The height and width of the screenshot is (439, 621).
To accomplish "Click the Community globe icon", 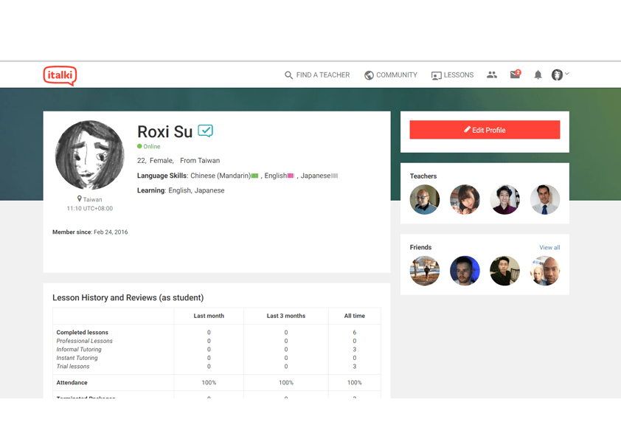I will click(369, 75).
